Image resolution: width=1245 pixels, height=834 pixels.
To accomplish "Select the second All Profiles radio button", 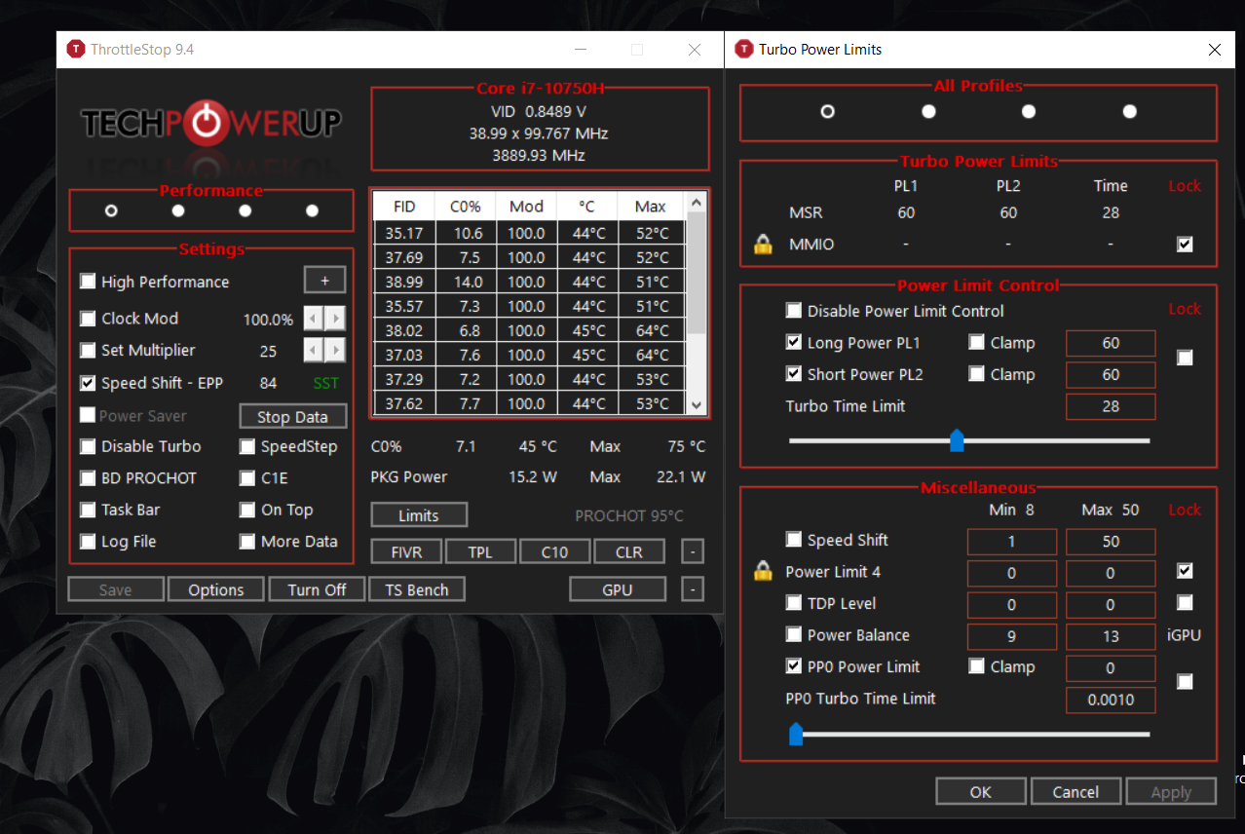I will (928, 111).
